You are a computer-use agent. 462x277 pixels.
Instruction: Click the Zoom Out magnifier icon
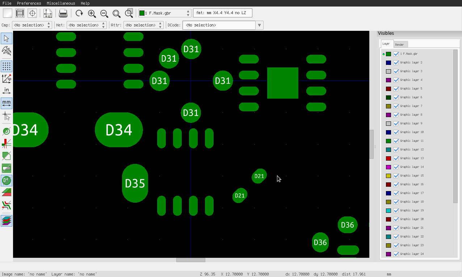(x=104, y=13)
